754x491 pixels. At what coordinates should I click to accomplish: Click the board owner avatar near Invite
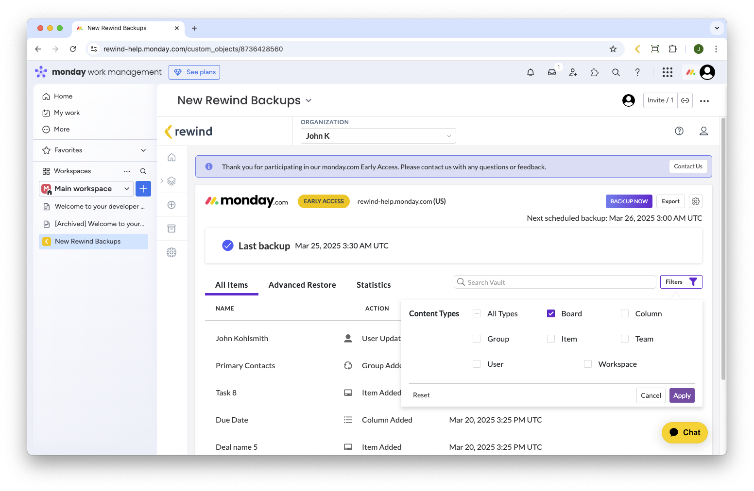coord(629,100)
